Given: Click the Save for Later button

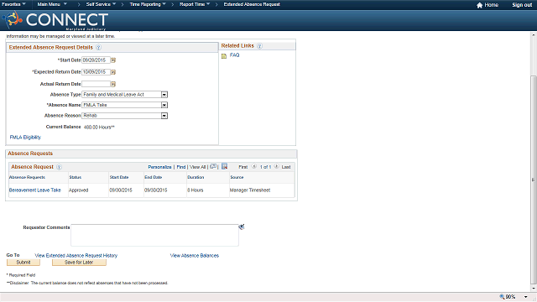Looking at the screenshot, I should 79,263.
